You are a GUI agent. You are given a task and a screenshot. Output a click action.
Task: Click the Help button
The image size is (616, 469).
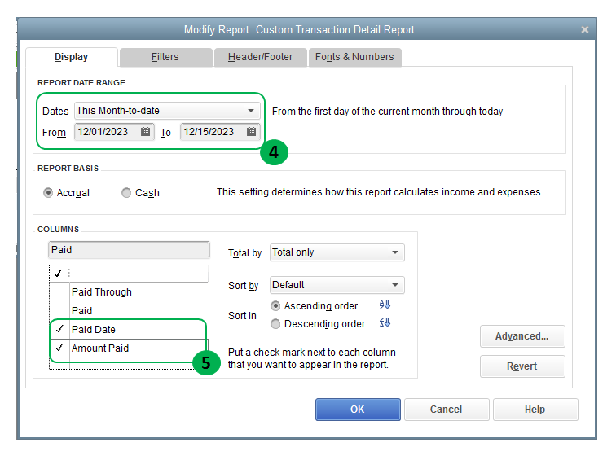(x=535, y=410)
